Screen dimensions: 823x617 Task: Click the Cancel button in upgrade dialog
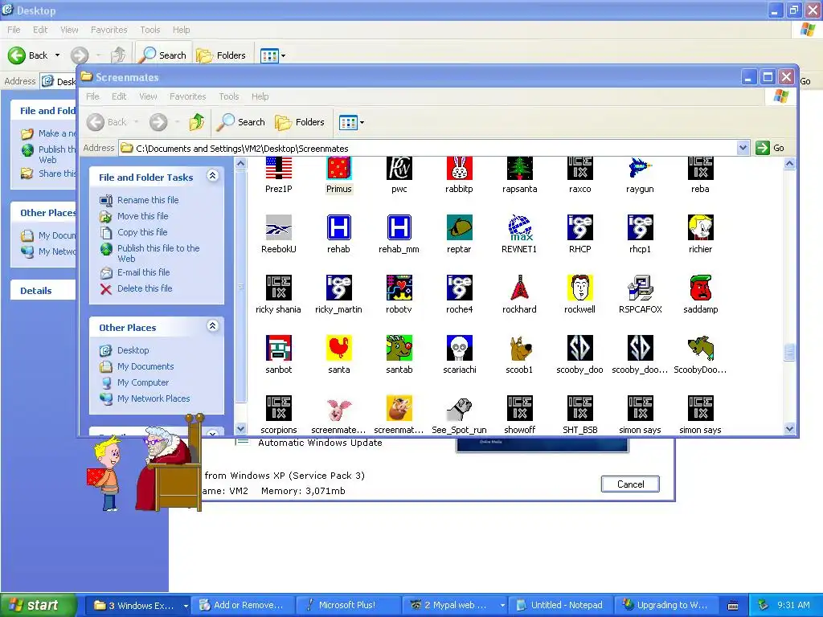(x=630, y=484)
